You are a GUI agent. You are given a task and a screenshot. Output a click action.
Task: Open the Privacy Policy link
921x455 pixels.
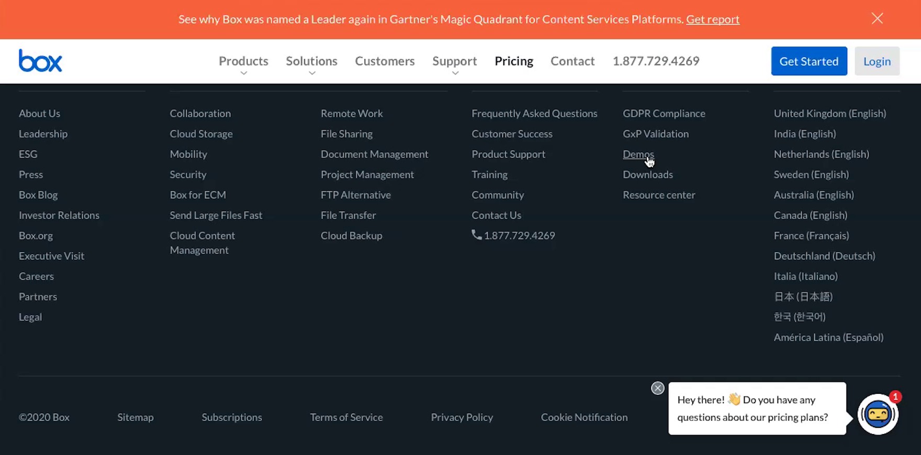tap(462, 417)
